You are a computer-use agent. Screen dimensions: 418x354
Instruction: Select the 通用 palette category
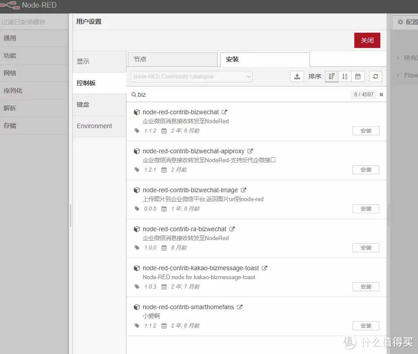35,38
